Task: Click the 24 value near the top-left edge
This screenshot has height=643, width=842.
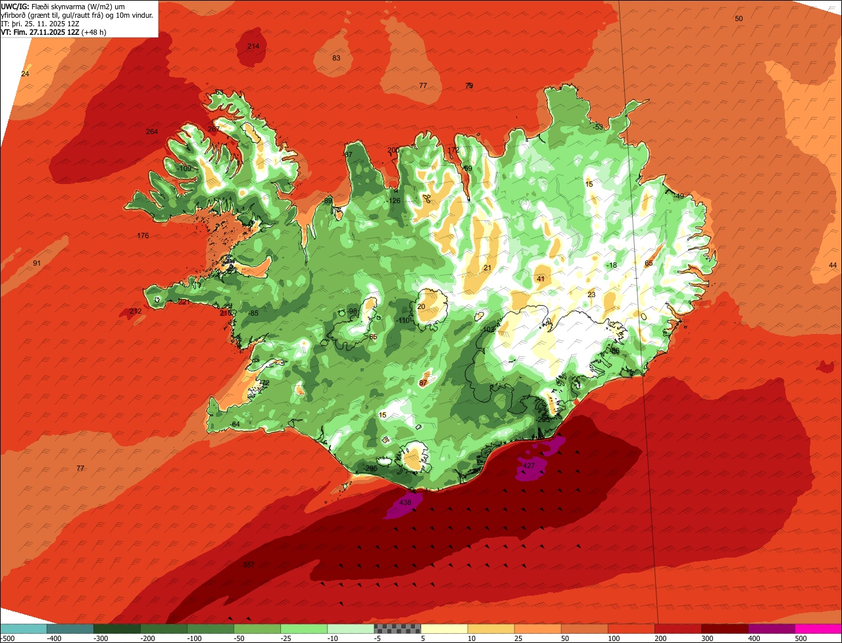Action: 25,74
